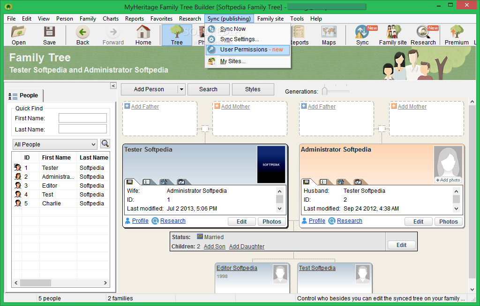The image size is (480, 306).
Task: Click Add photo on Administrator Softpedia thumbnail
Action: pos(448,180)
